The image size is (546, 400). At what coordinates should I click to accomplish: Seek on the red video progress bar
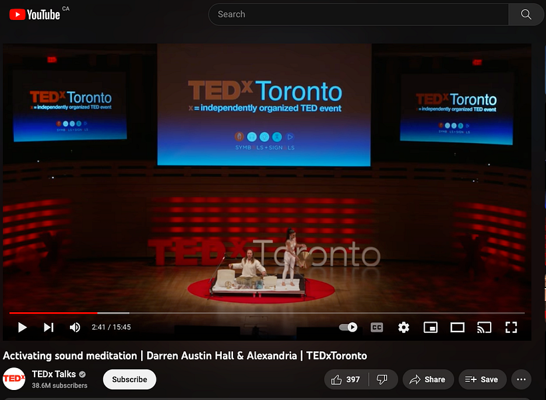(x=267, y=313)
